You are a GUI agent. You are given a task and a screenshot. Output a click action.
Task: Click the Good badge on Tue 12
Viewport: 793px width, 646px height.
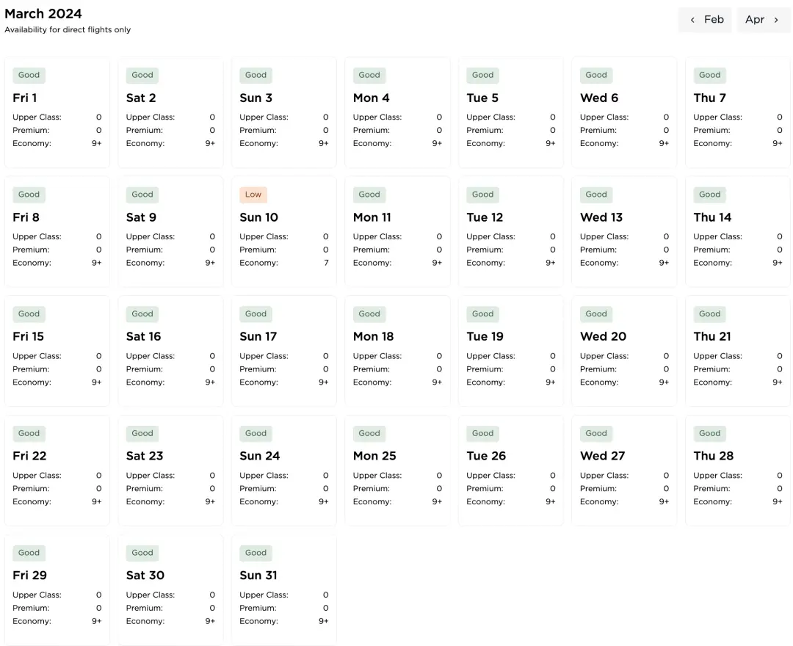[482, 195]
